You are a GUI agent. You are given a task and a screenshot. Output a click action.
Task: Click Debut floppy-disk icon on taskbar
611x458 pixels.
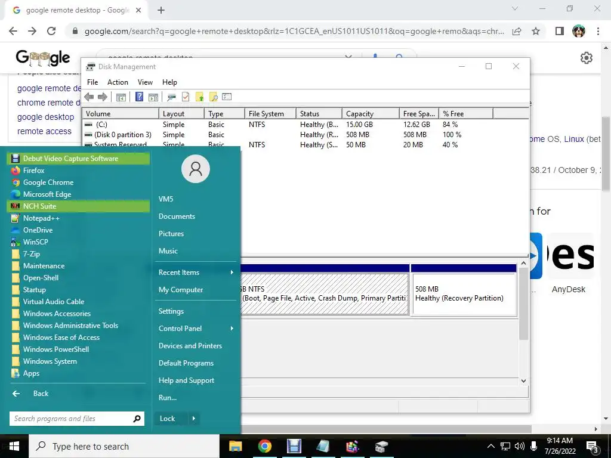[294, 446]
